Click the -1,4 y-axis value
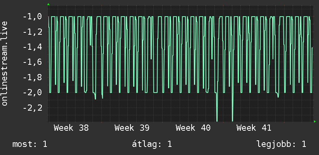The height and width of the screenshot is (155, 319). tap(33, 47)
